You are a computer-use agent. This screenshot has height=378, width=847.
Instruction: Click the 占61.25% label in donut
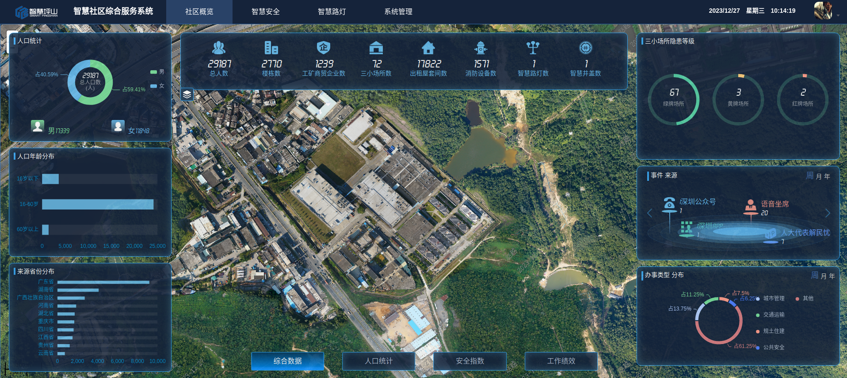pos(745,346)
